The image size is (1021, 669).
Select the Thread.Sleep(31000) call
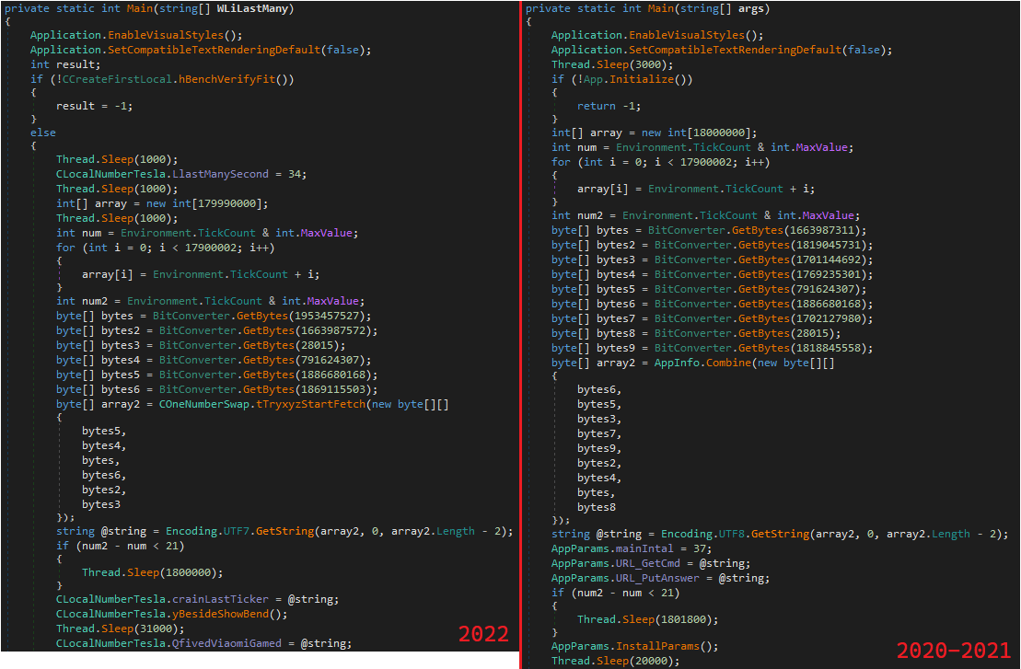coord(121,629)
